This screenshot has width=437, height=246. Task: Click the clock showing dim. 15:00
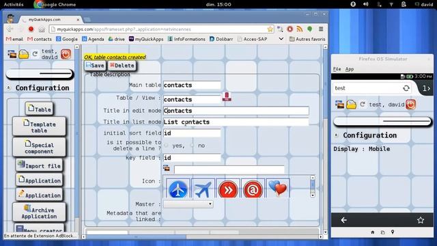(x=218, y=4)
